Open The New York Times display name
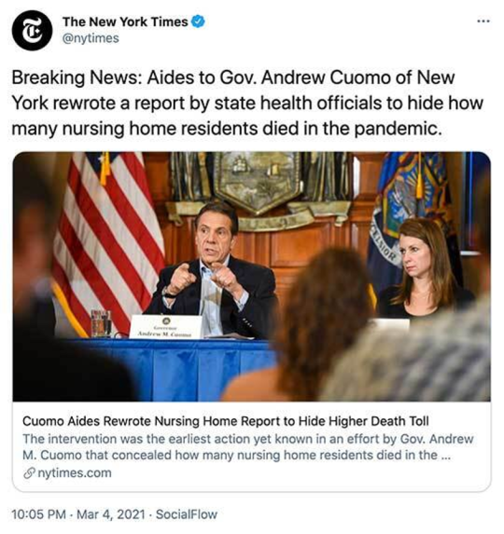 [x=125, y=21]
